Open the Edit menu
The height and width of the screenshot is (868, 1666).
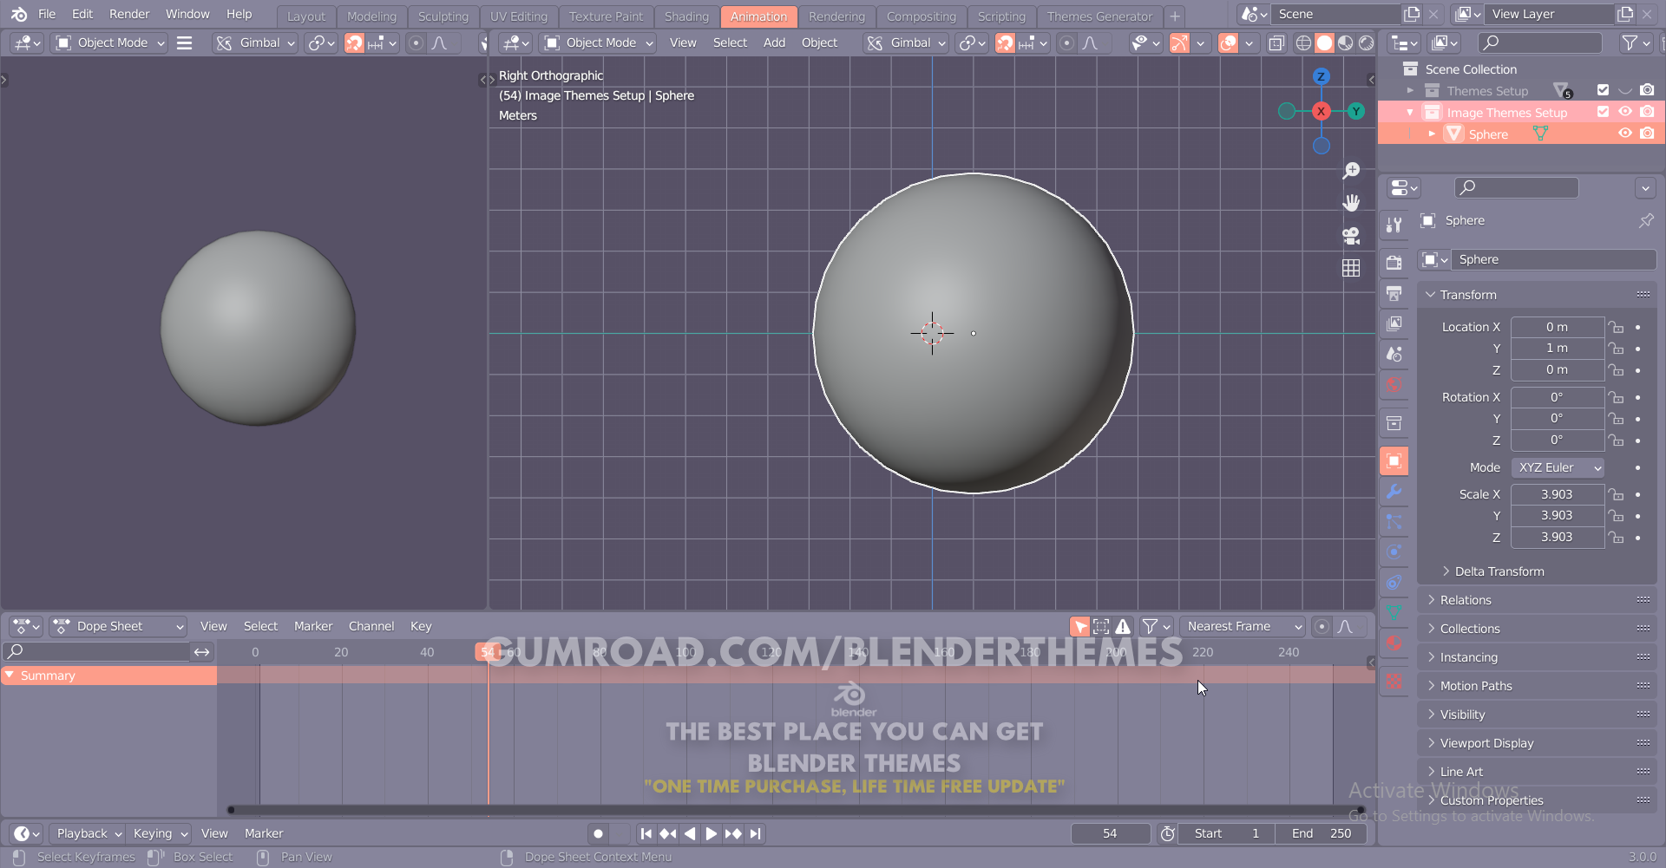(82, 14)
